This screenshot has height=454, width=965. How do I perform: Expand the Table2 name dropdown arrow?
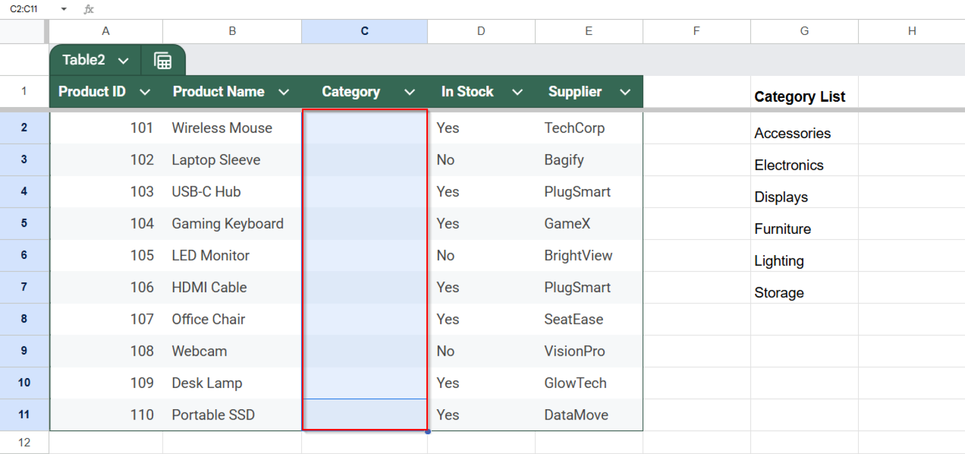(x=123, y=61)
